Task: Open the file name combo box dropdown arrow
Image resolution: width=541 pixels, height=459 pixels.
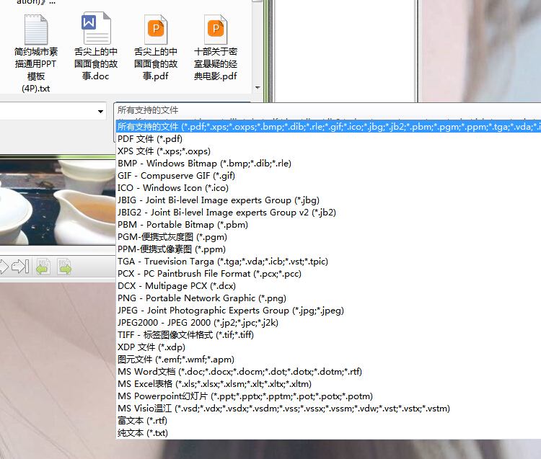Action: tap(100, 111)
